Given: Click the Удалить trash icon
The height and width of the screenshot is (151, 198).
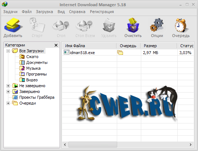Looking at the screenshot, I should click(x=109, y=25).
